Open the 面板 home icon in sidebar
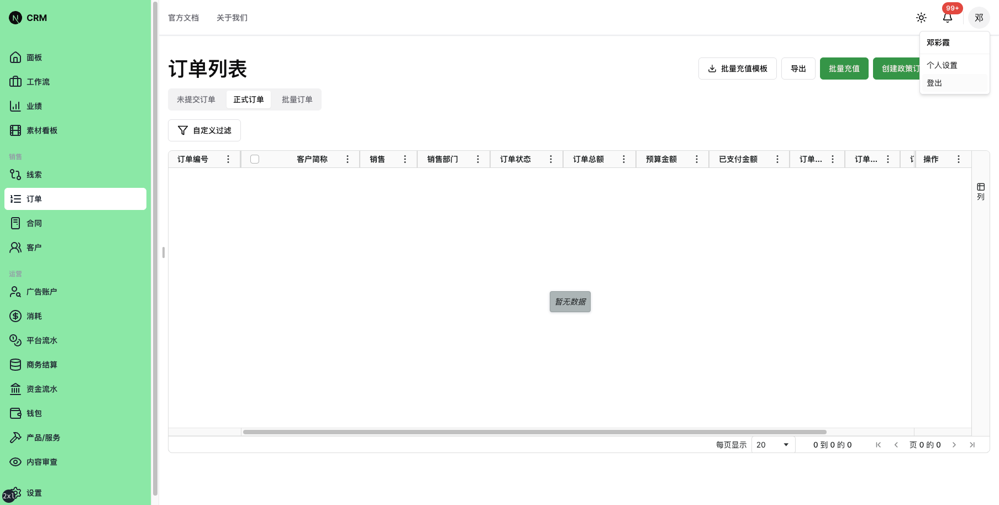 [16, 57]
